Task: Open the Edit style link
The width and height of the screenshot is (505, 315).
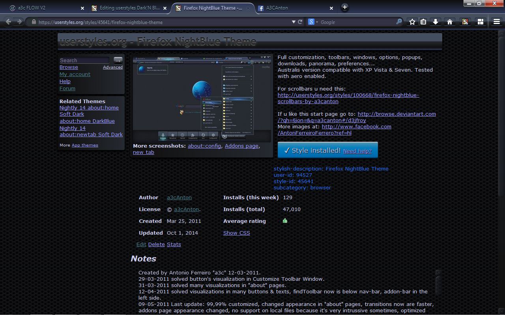Action: 141,245
